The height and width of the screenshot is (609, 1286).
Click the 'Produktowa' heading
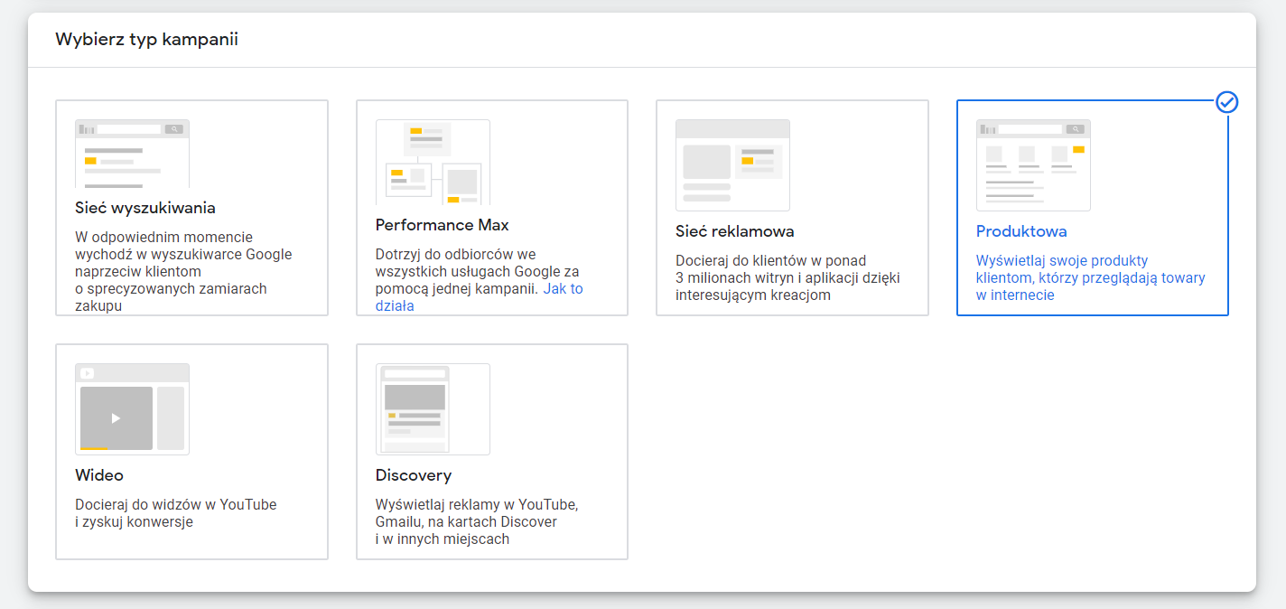1021,231
